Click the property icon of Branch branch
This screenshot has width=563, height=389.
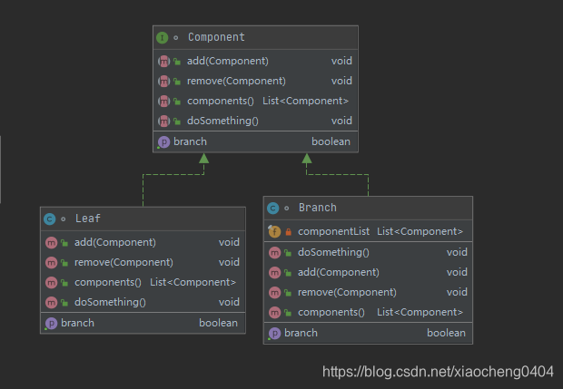pos(274,334)
